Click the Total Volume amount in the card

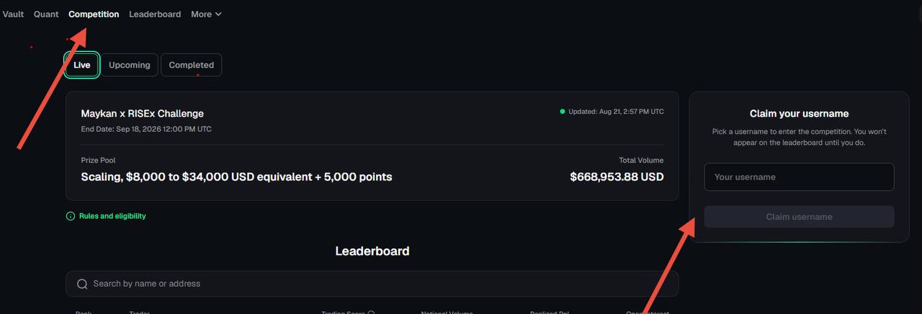617,176
